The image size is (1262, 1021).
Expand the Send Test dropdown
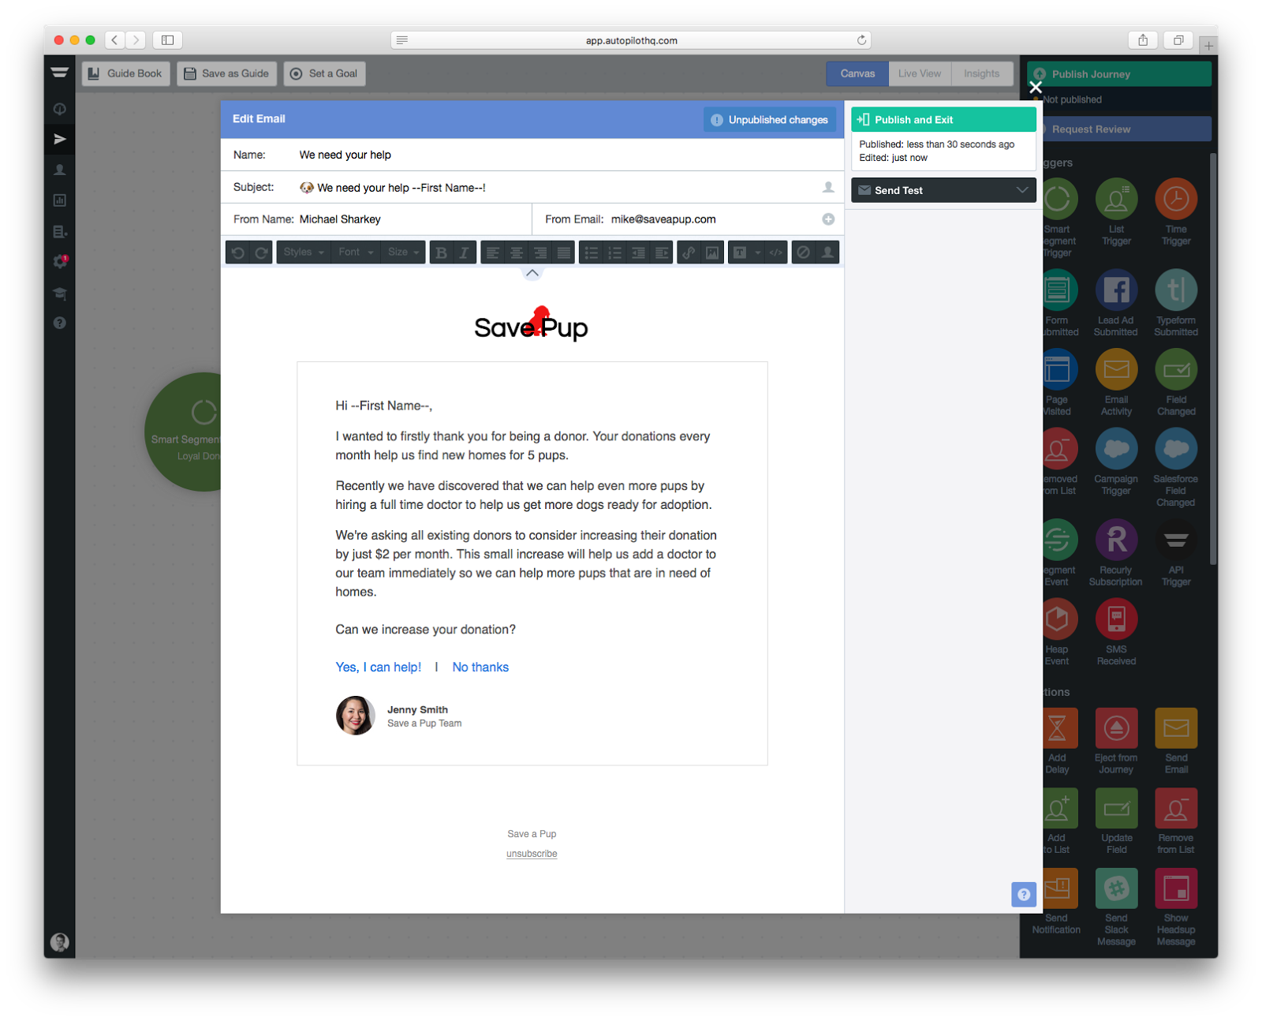pos(943,189)
